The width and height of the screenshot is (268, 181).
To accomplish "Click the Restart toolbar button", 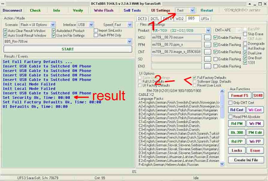I will point(207,10).
